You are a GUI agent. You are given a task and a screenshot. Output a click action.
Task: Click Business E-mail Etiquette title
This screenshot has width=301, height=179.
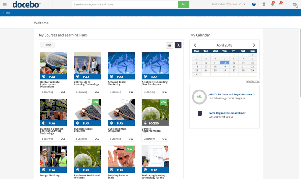coord(83,130)
